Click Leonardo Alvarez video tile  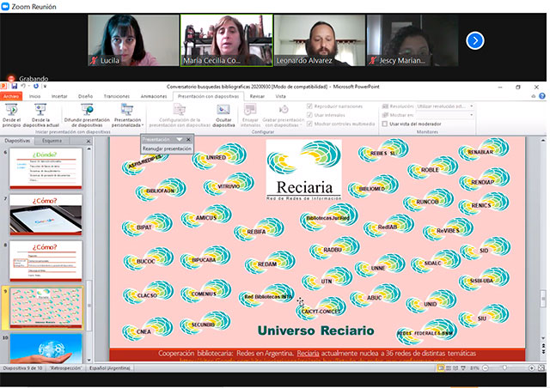pos(319,40)
